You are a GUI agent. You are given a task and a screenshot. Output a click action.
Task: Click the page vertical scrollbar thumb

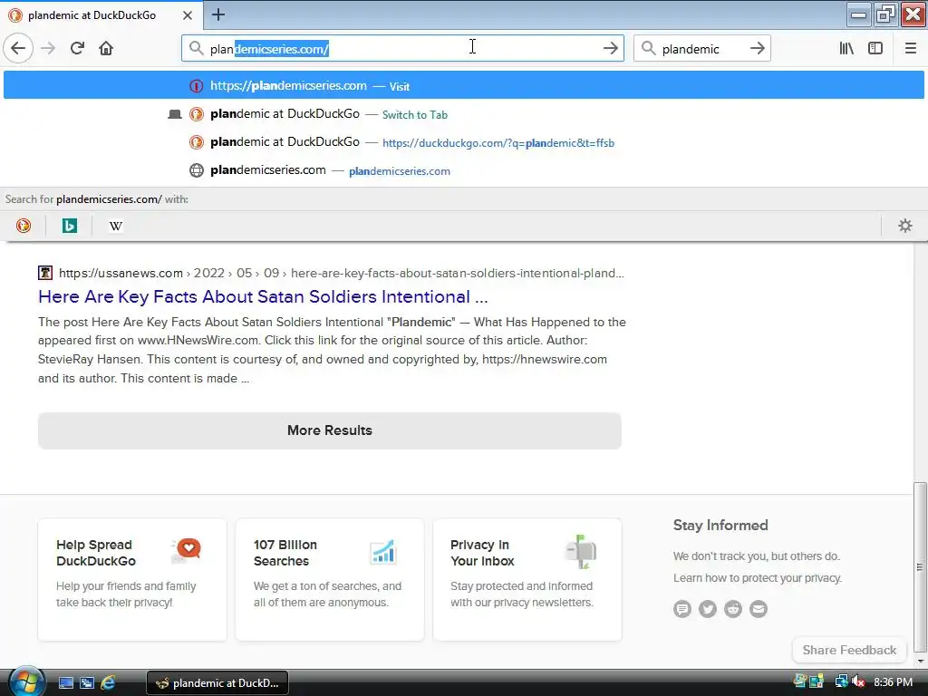tap(920, 566)
